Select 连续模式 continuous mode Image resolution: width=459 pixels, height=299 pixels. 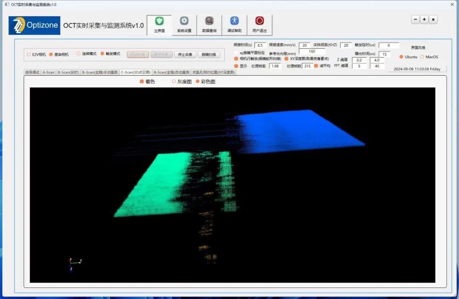click(79, 54)
